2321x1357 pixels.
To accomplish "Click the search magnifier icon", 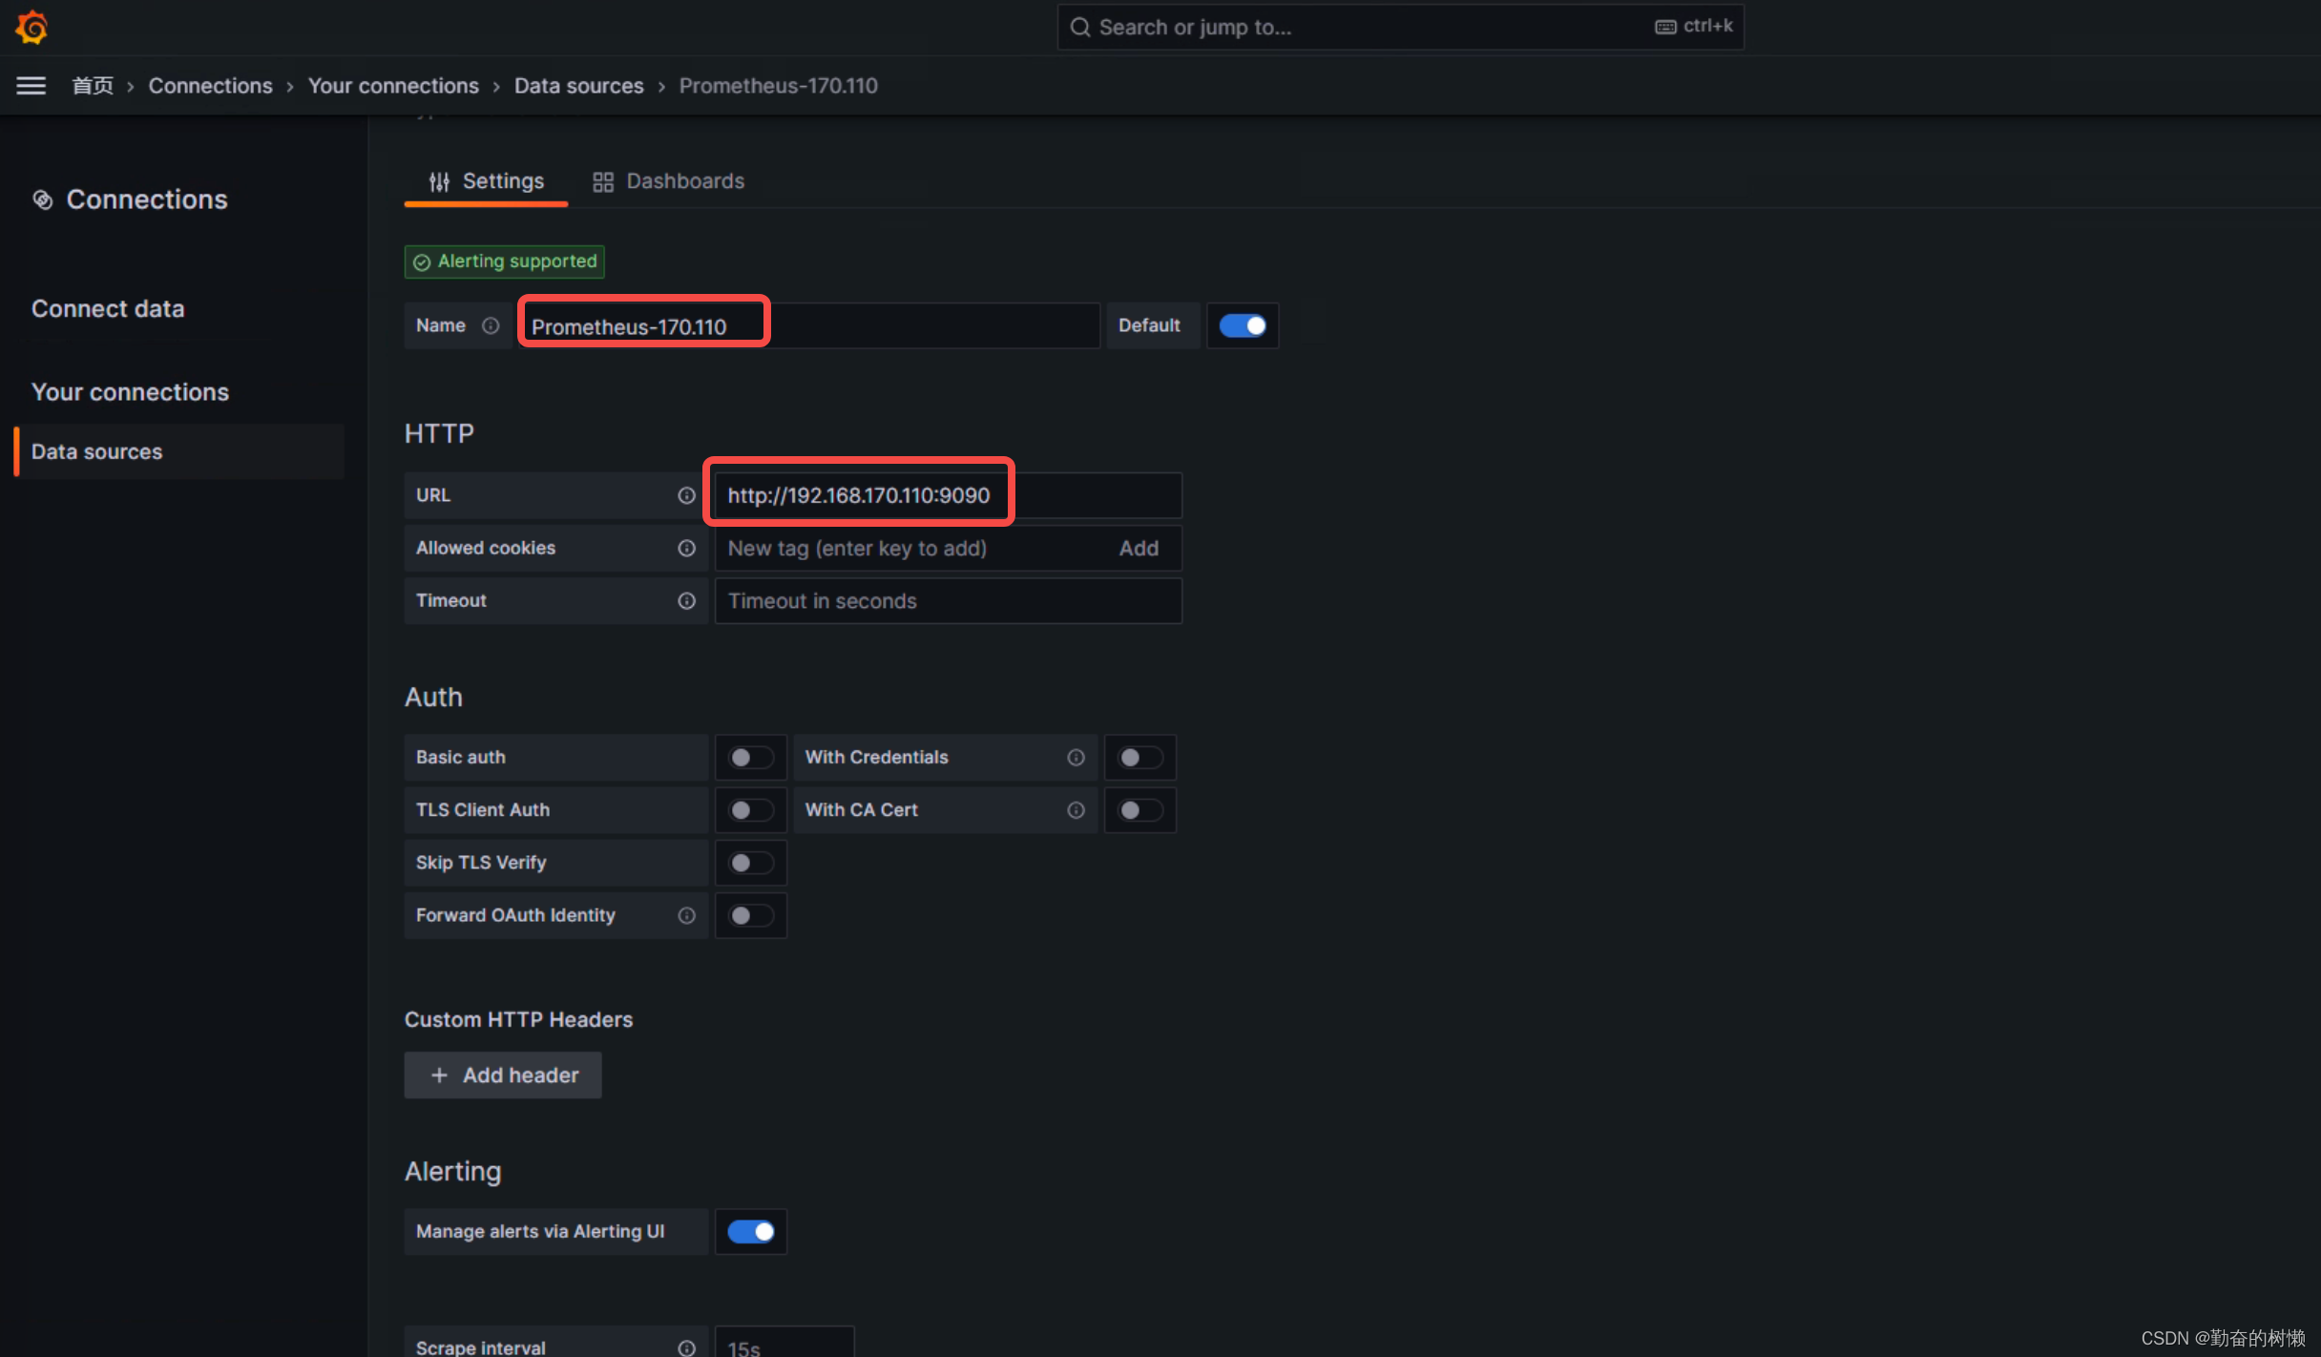I will tap(1079, 27).
